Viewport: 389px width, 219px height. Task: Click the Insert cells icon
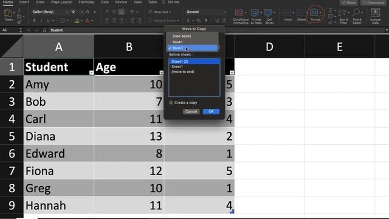[x=287, y=13]
